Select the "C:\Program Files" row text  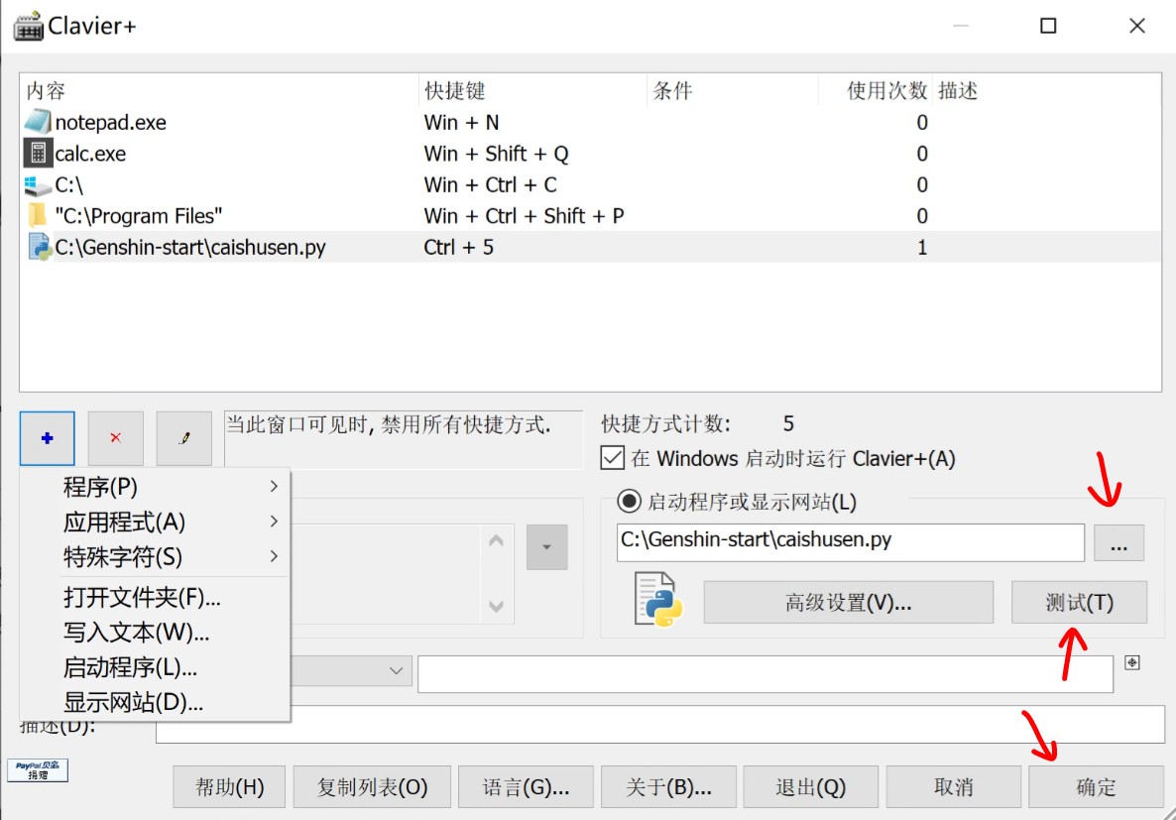(139, 216)
